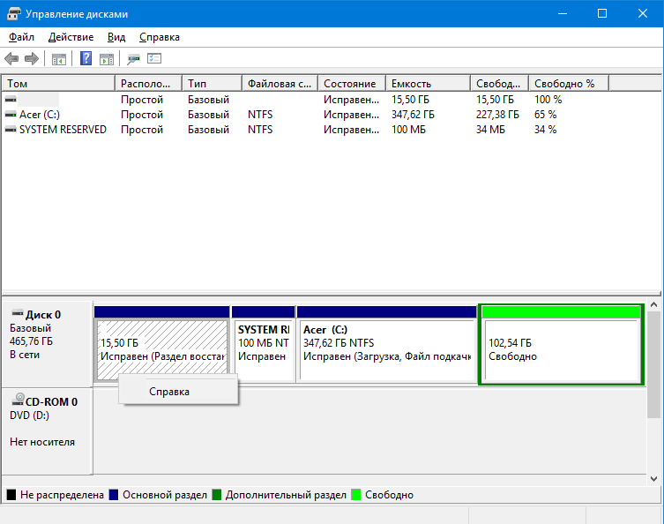
Task: Toggle the action pane toolbar icon
Action: click(107, 59)
